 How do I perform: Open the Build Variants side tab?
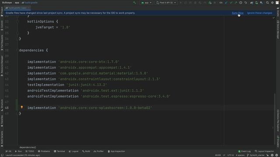(2, 139)
